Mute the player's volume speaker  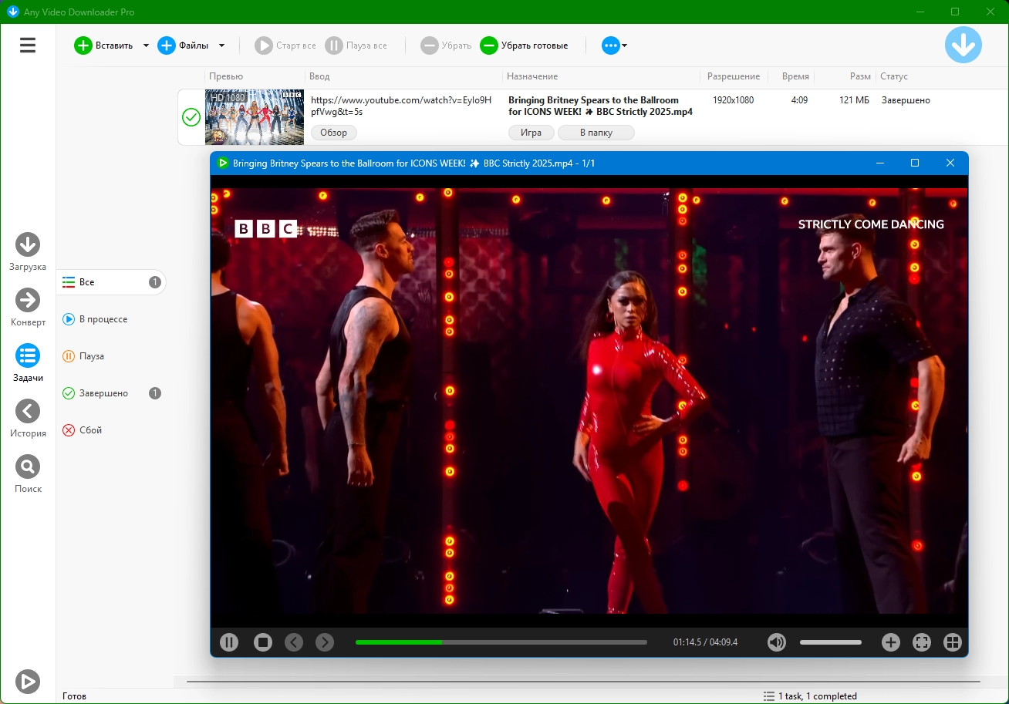pos(776,642)
